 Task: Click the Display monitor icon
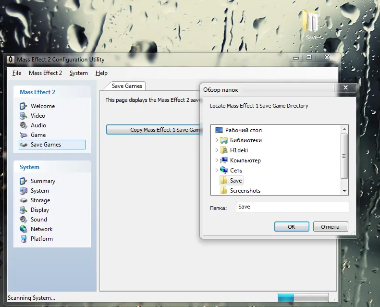[23, 210]
